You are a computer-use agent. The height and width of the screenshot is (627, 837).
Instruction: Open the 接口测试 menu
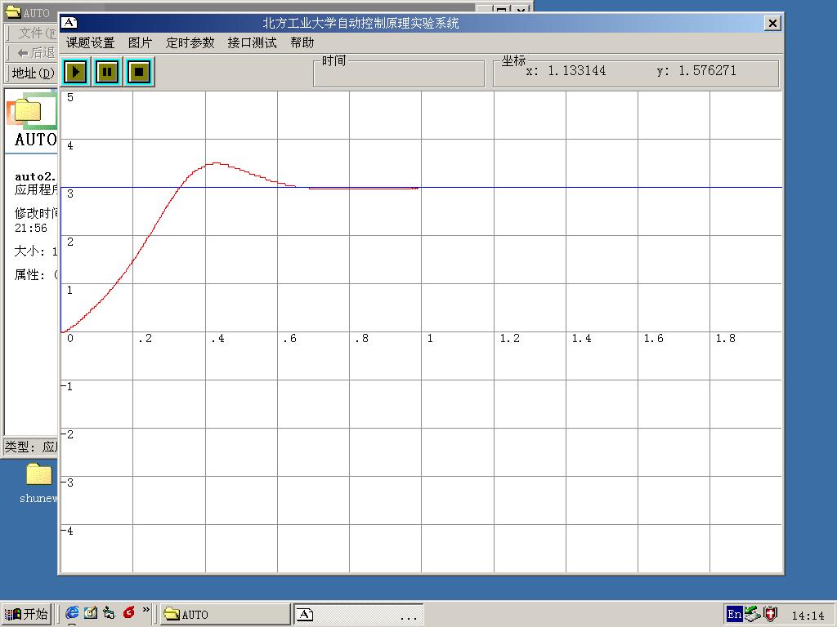(252, 42)
